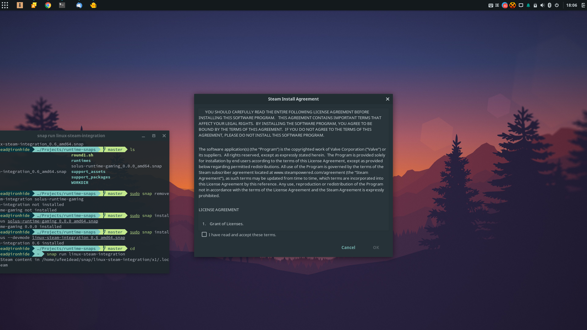This screenshot has height=330, width=587.
Task: Click 'Grant of Licenses.' list item
Action: tap(227, 224)
